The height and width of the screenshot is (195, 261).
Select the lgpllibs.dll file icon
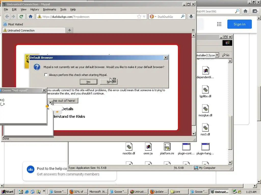pyautogui.click(x=205, y=91)
